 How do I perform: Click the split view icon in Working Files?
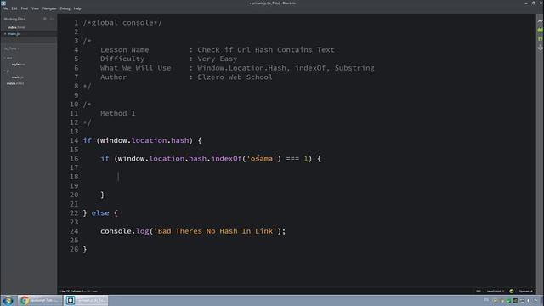52,19
